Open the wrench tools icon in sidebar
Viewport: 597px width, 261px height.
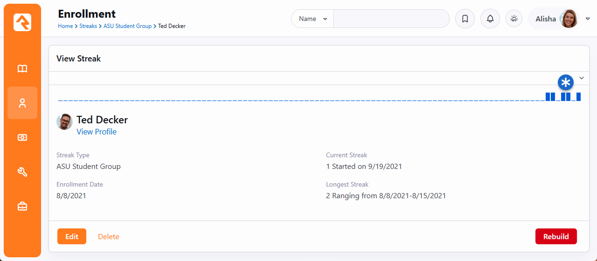tap(22, 172)
